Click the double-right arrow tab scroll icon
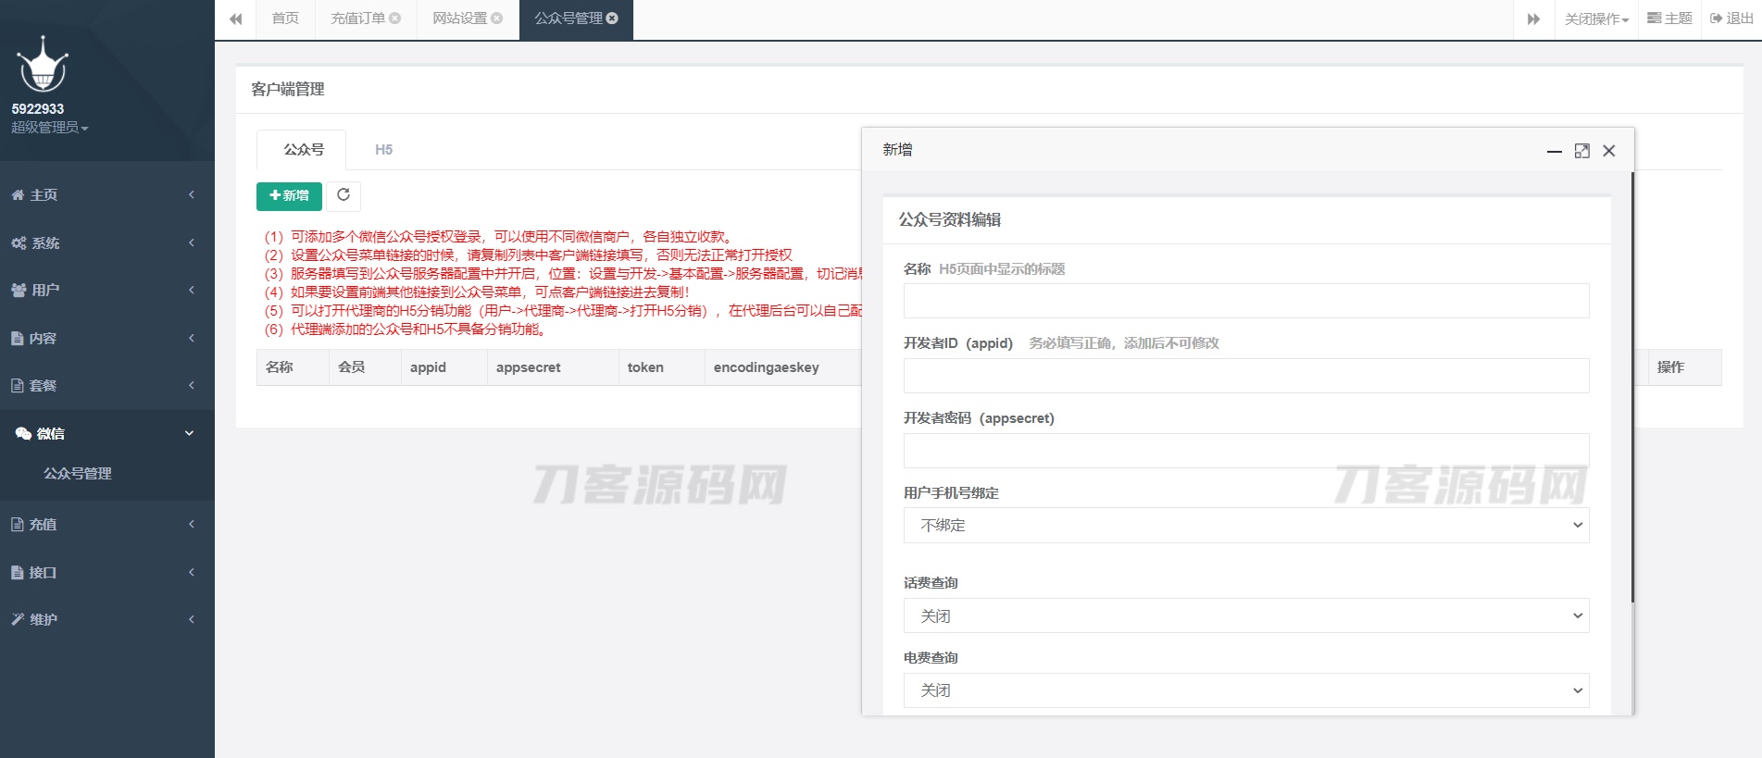This screenshot has height=758, width=1762. [1533, 19]
